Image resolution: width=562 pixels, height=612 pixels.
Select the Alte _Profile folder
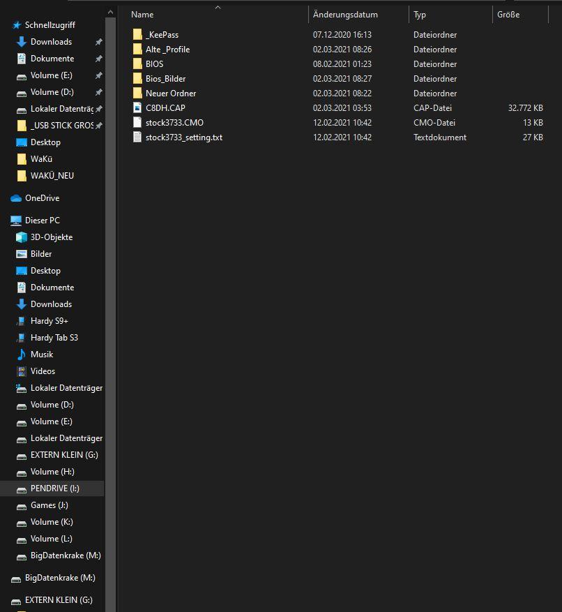coord(168,50)
